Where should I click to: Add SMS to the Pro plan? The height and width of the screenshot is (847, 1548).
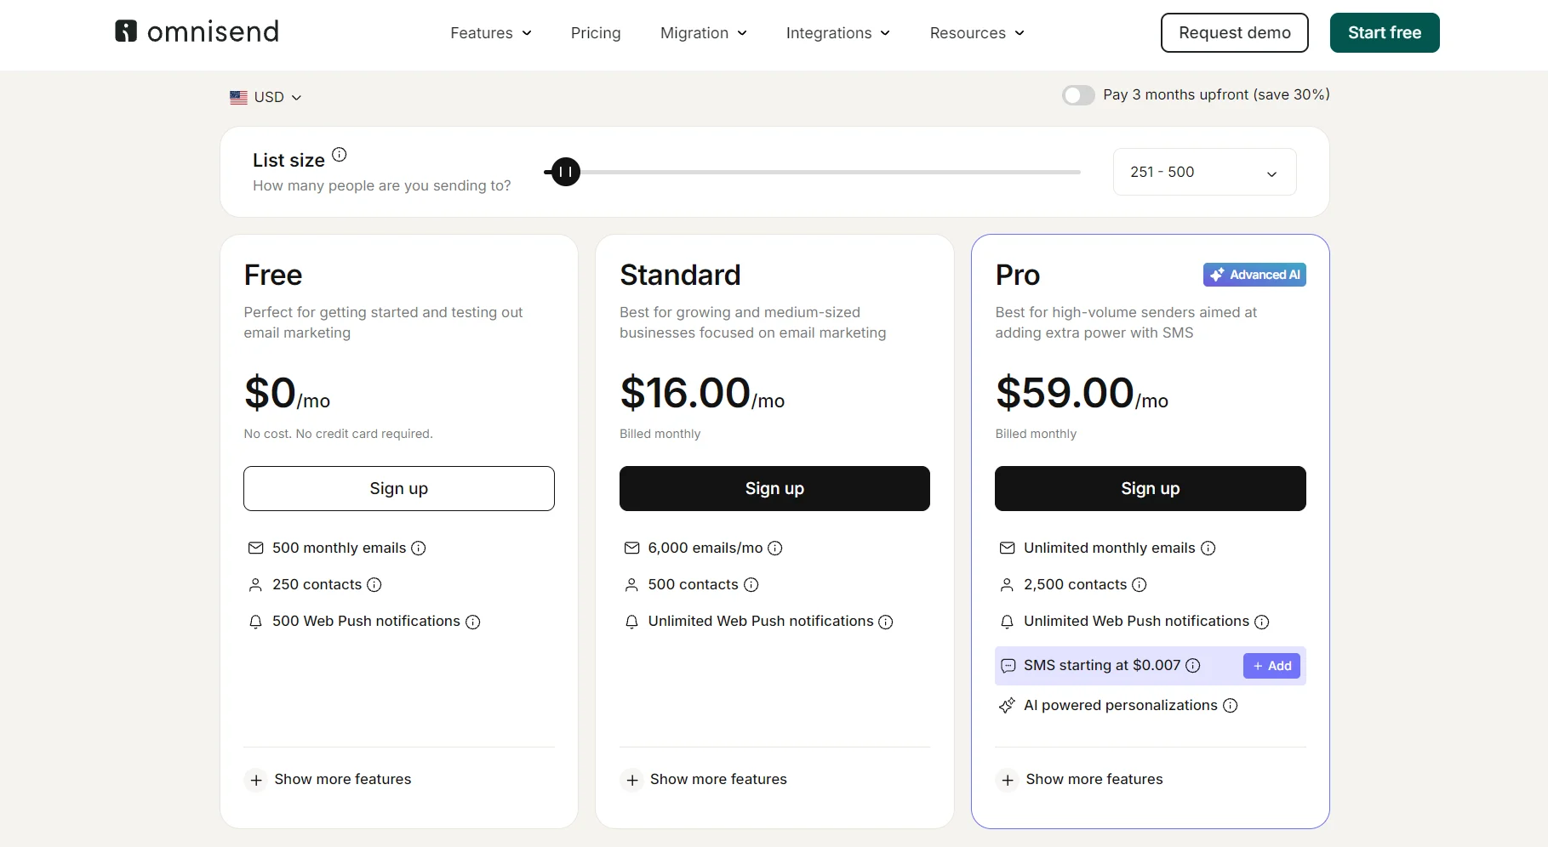tap(1272, 666)
